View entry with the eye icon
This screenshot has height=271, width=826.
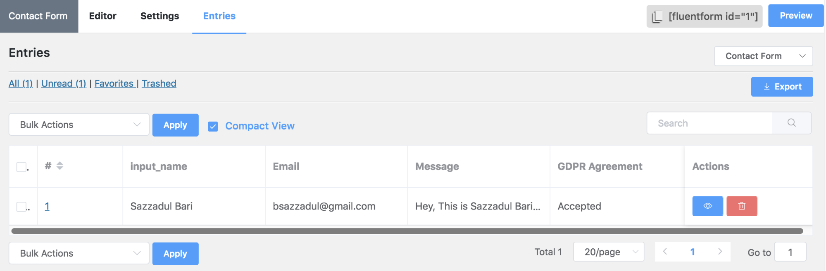pyautogui.click(x=707, y=206)
